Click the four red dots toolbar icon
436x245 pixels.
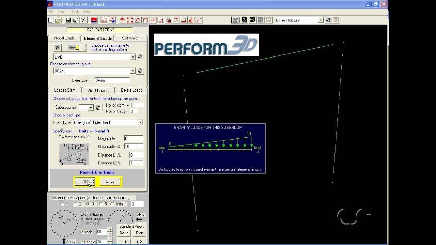[130, 20]
